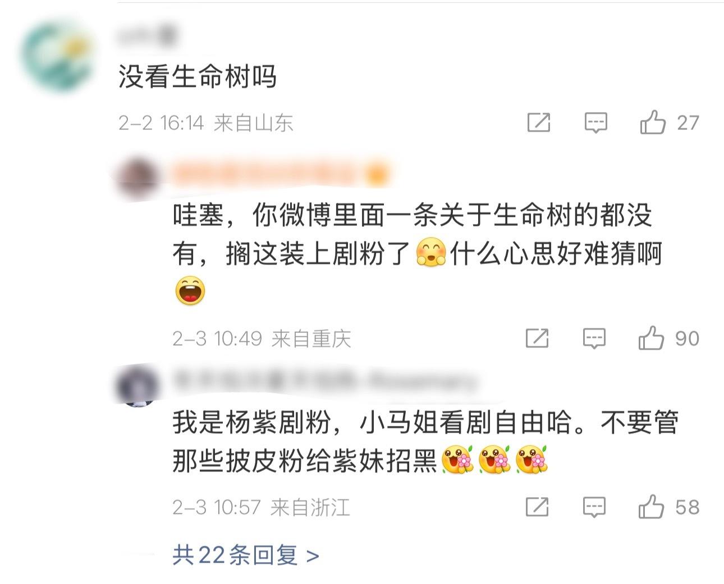Open avatar of the Zhejiang replier
The height and width of the screenshot is (584, 724).
[137, 386]
